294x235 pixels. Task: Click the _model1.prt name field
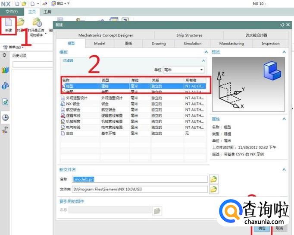(x=140, y=179)
